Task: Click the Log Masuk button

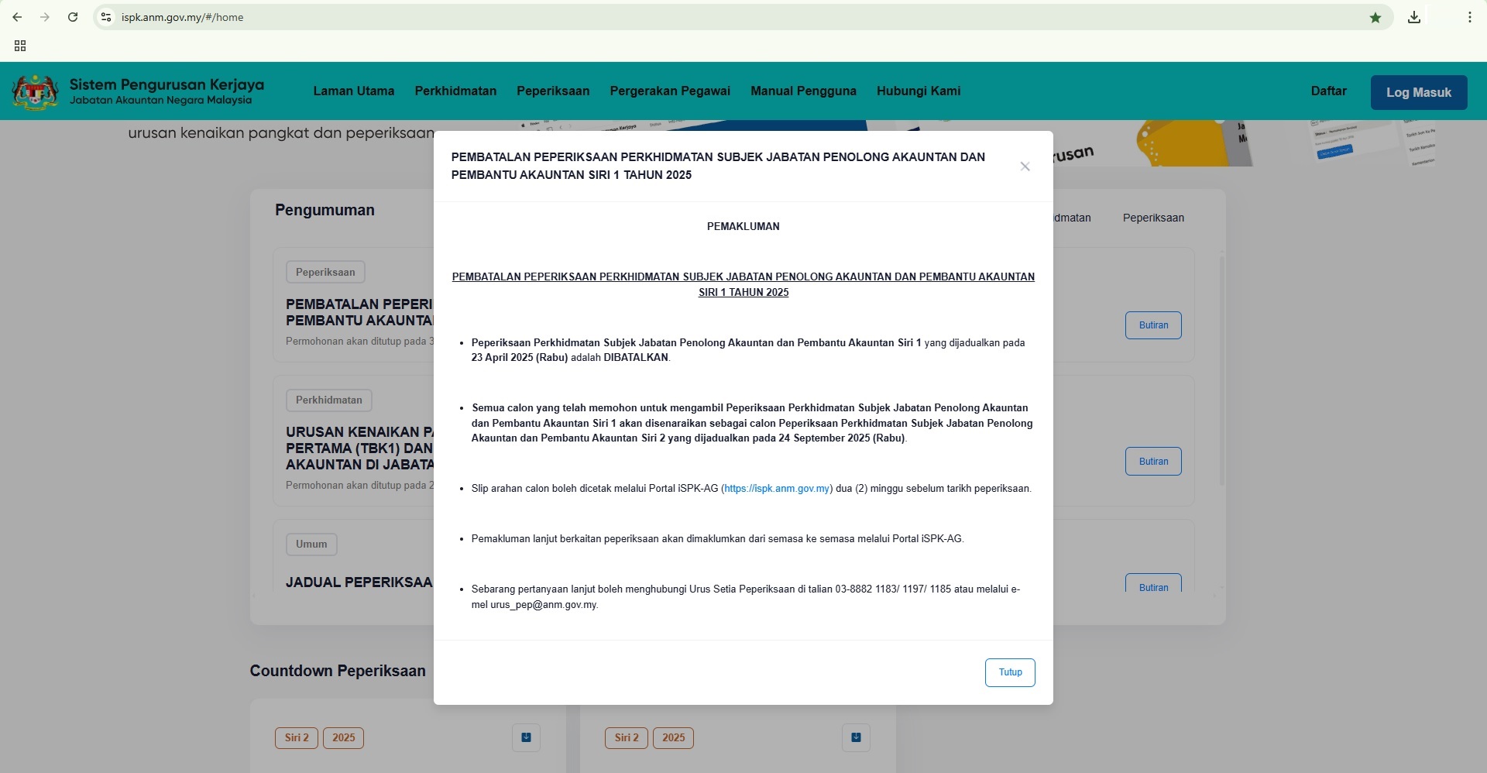Action: [1418, 92]
